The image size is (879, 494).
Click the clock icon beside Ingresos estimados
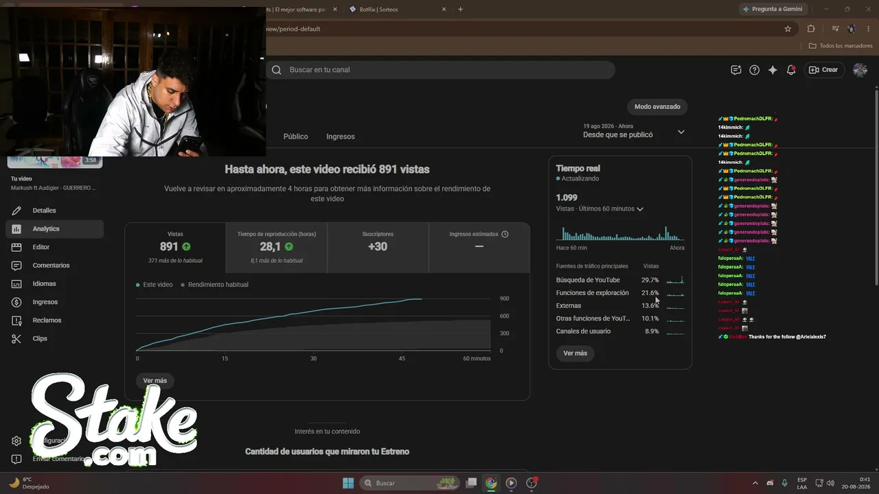pos(505,234)
